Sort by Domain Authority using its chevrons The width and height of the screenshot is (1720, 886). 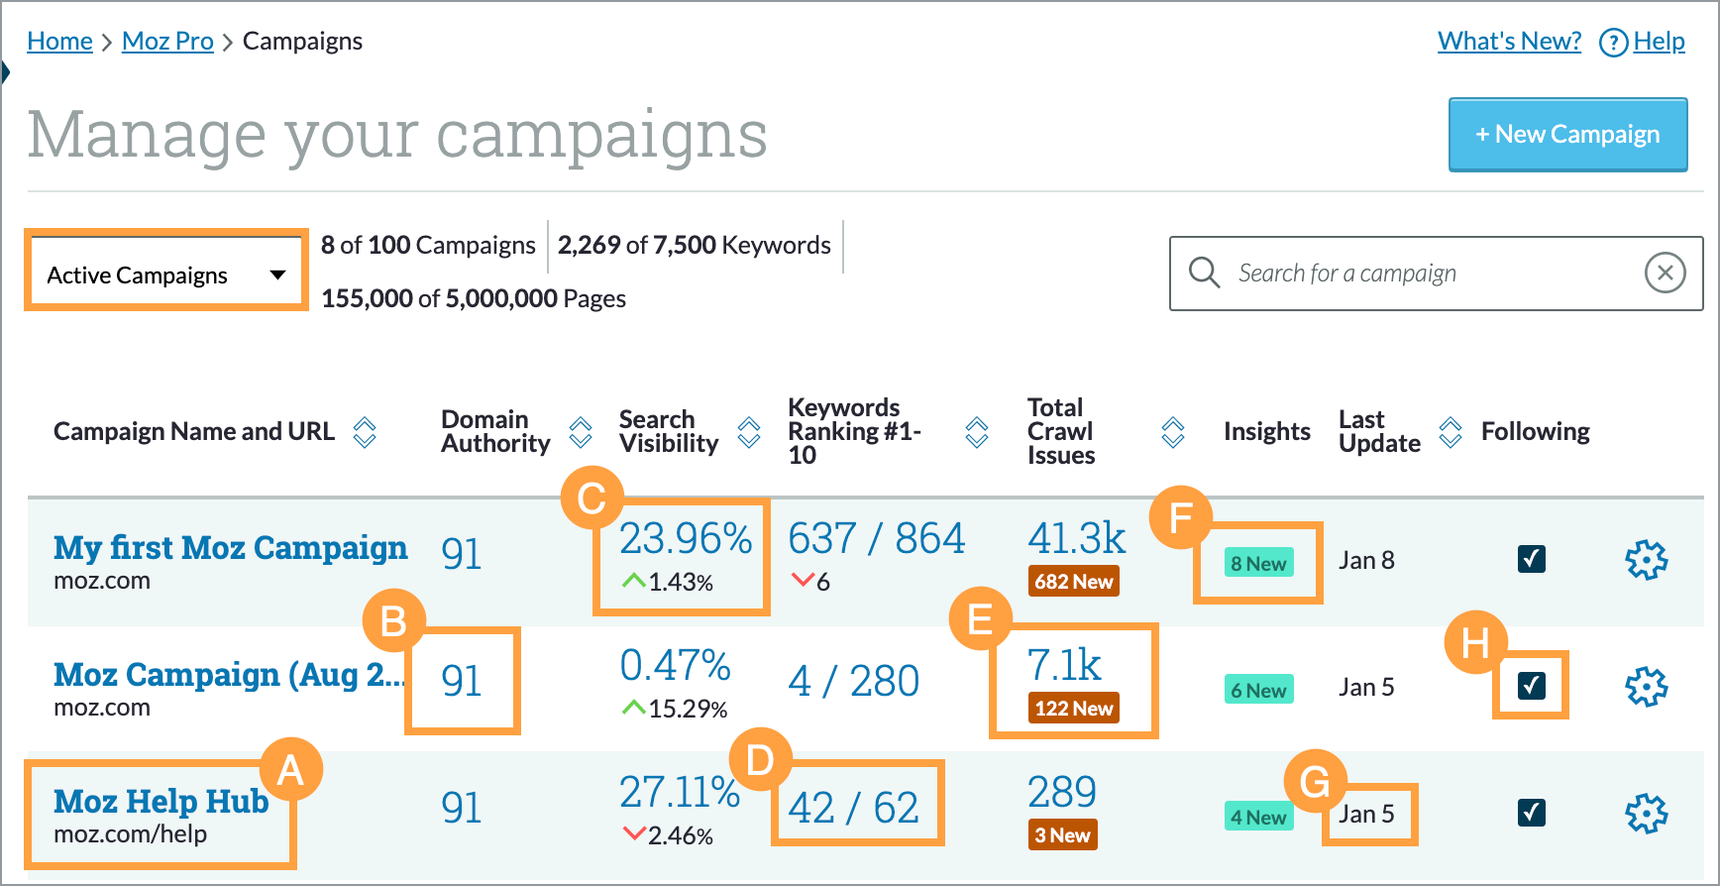(580, 431)
